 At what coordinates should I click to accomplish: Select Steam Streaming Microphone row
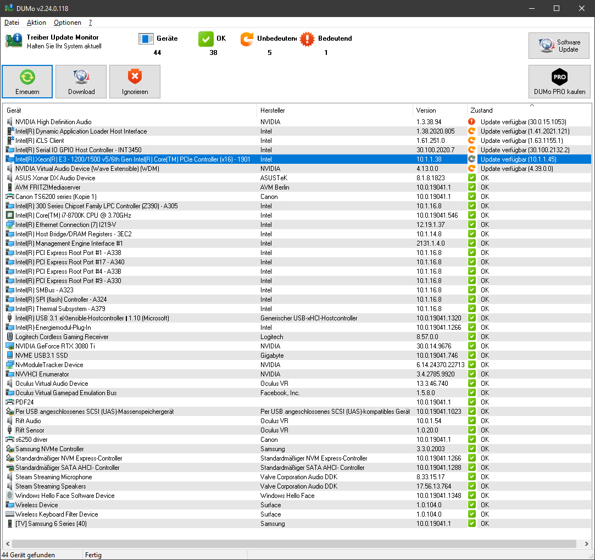pos(297,476)
